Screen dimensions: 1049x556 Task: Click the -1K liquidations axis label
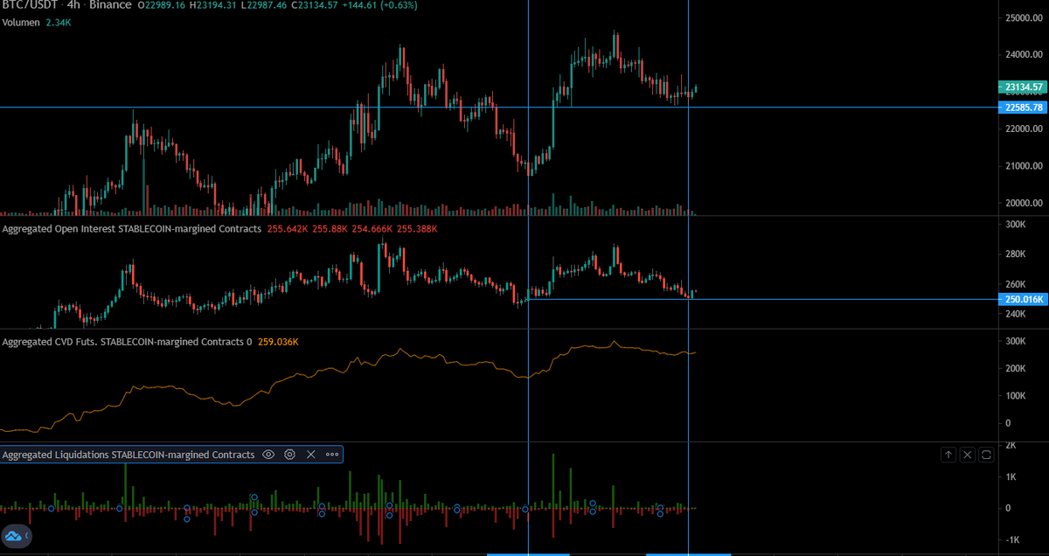pos(1014,539)
